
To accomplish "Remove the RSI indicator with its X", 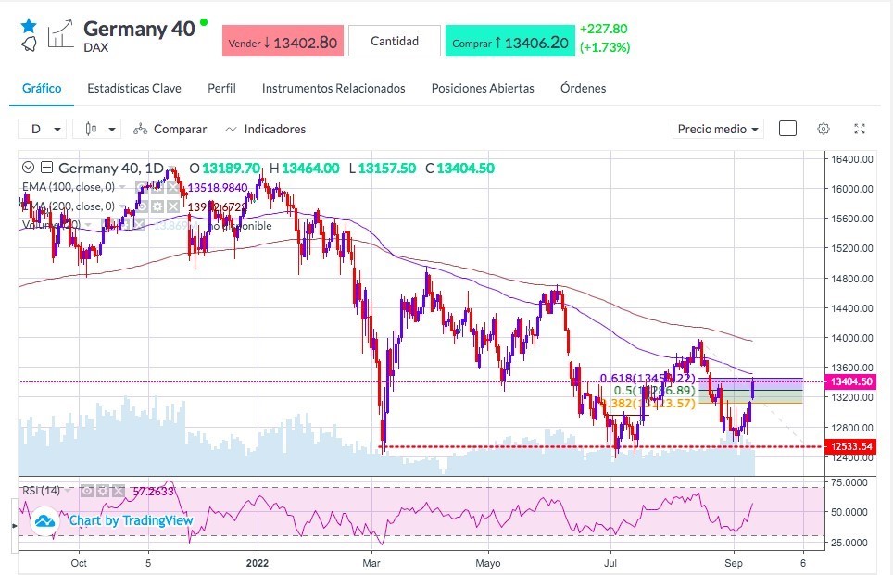I will click(118, 490).
